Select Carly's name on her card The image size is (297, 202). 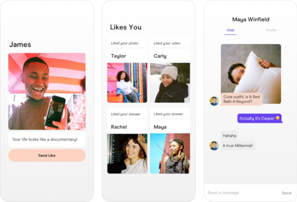point(160,56)
